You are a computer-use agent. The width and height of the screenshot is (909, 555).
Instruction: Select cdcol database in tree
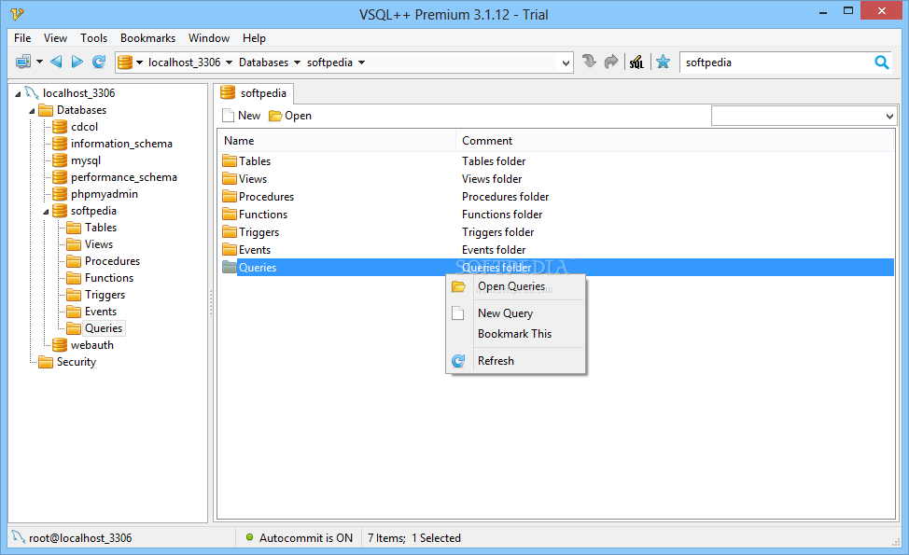(x=84, y=127)
